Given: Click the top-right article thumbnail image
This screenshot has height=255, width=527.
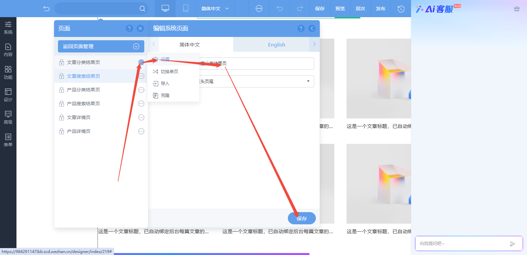Looking at the screenshot, I should pyautogui.click(x=379, y=79).
